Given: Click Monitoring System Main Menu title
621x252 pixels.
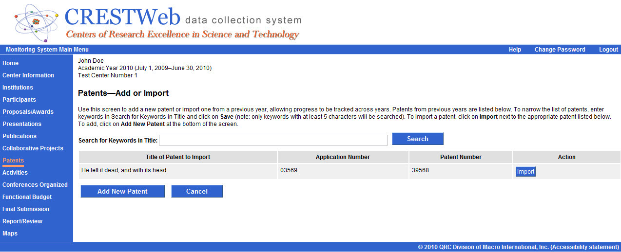Looking at the screenshot, I should click(x=47, y=50).
